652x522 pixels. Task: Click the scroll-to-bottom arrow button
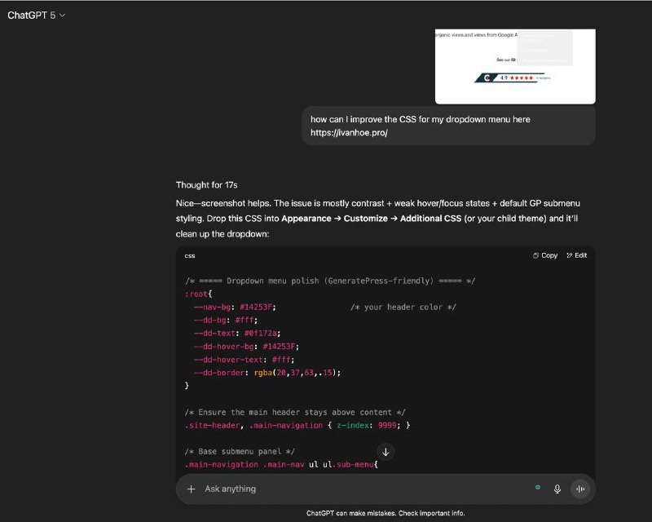pyautogui.click(x=385, y=452)
